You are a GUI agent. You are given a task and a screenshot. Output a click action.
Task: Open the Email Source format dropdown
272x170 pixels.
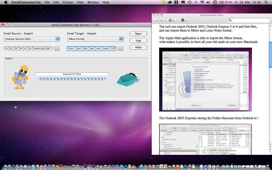click(x=32, y=39)
